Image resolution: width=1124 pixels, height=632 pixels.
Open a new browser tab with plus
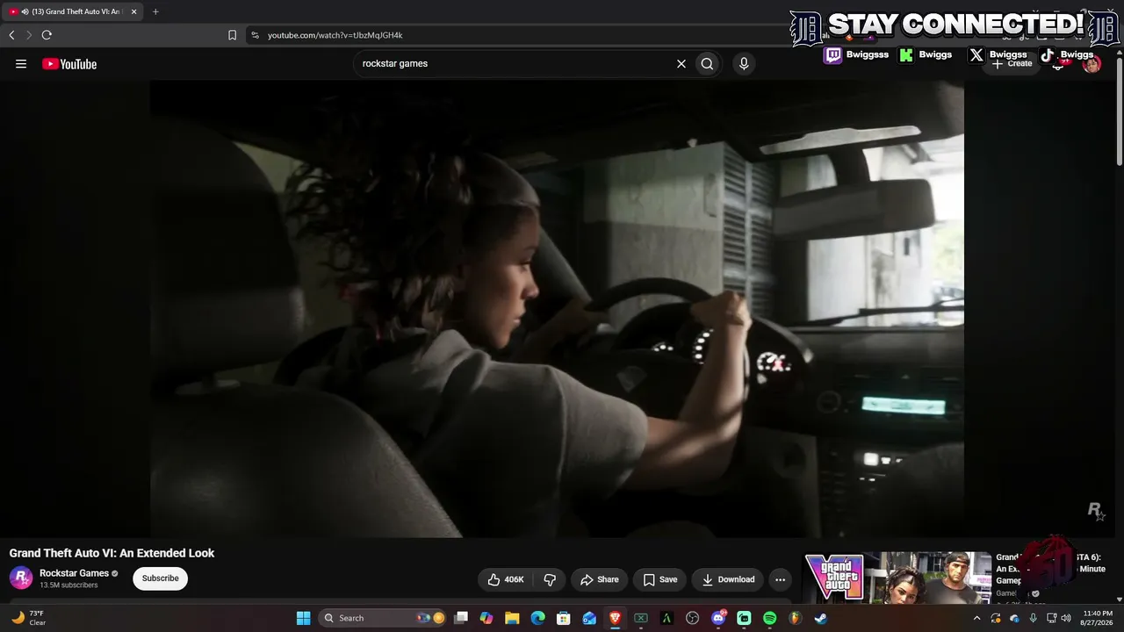[155, 11]
